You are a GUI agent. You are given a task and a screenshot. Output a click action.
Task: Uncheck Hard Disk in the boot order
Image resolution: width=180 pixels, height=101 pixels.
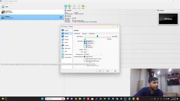(x=85, y=43)
